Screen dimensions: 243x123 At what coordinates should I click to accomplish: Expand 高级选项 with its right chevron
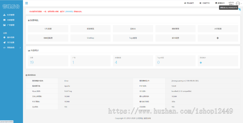20,48
